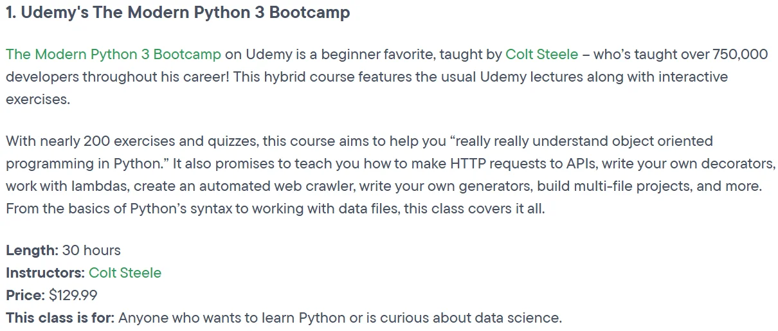Click the word 'lambdas'

73,186
